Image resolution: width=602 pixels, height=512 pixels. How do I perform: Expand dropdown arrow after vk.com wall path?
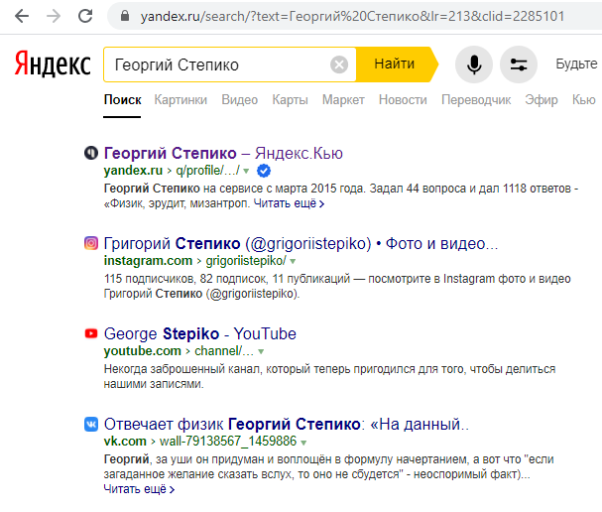click(303, 443)
